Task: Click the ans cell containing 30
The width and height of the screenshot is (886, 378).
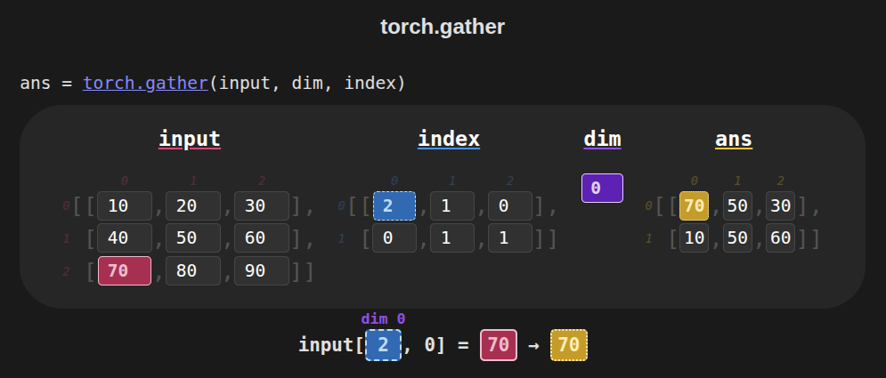Action: pos(781,206)
